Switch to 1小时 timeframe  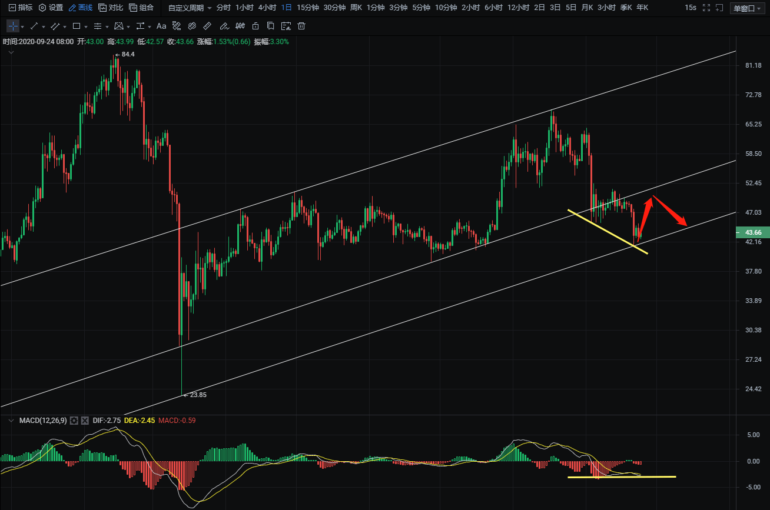click(x=244, y=8)
